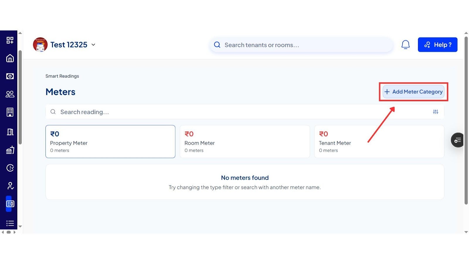Click the Add Meter Category button

click(413, 92)
